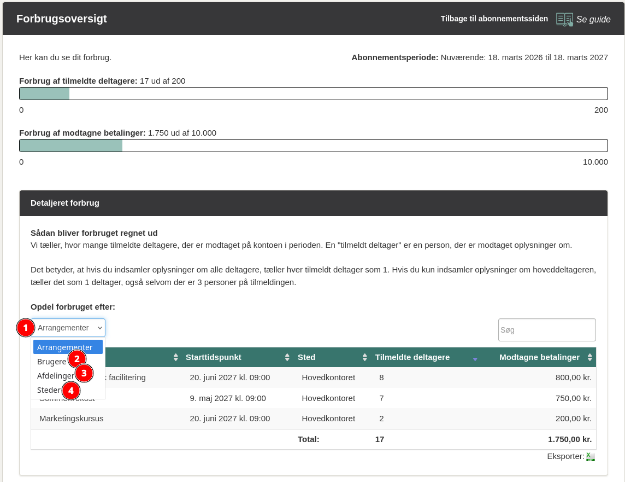Click the Starttidspunkt column header
This screenshot has width=625, height=482.
point(237,357)
